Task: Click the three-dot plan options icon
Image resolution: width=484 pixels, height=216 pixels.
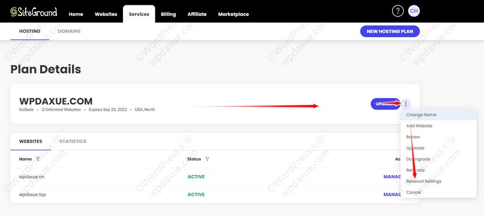Action: tap(406, 104)
